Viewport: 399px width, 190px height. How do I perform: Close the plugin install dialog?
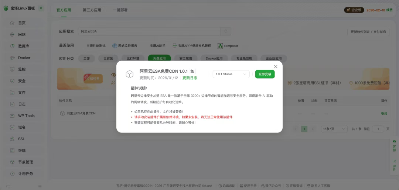276,66
